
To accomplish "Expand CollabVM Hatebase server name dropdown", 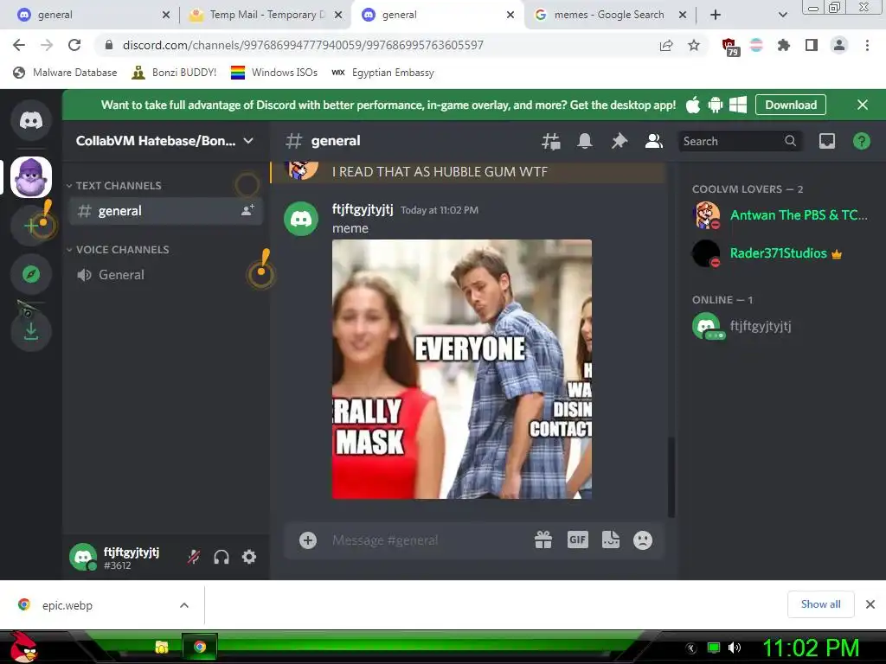I will tap(248, 141).
